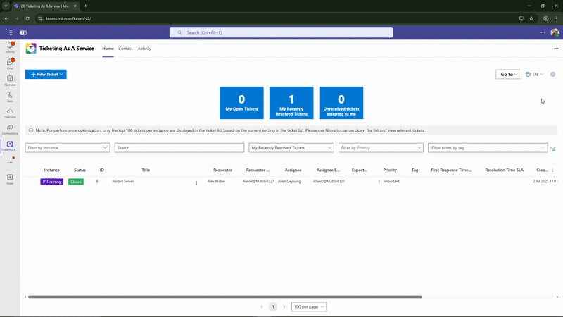Screen dimensions: 563x317
Task: Switch to the Contact tab
Action: (x=125, y=49)
